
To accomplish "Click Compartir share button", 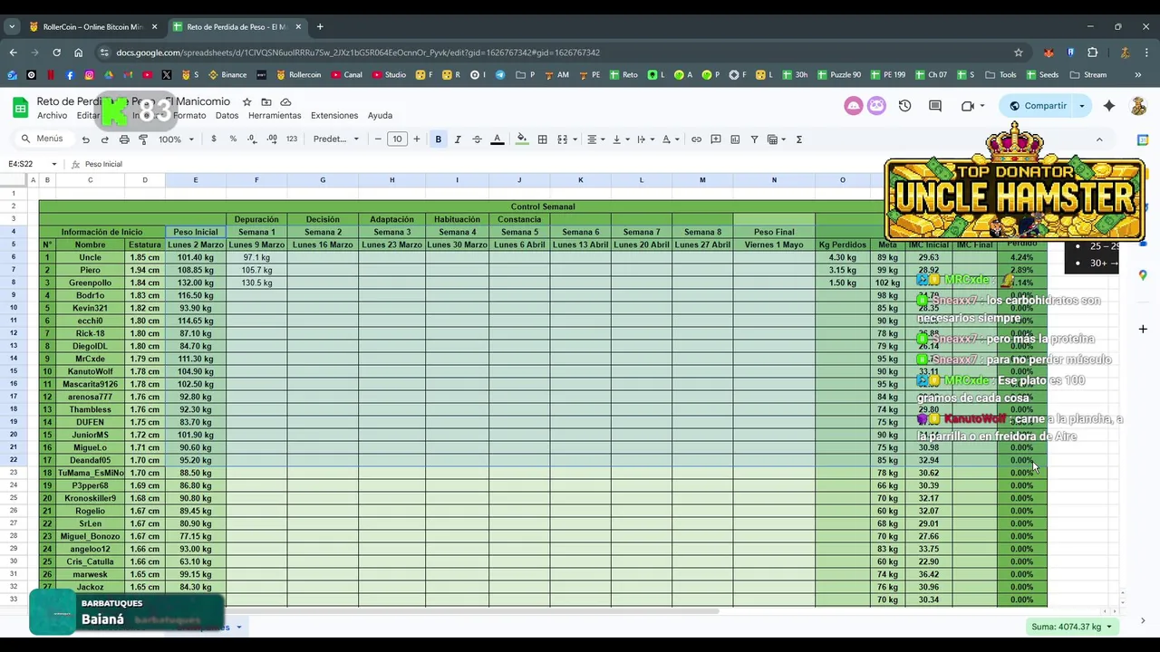I will (x=1038, y=106).
